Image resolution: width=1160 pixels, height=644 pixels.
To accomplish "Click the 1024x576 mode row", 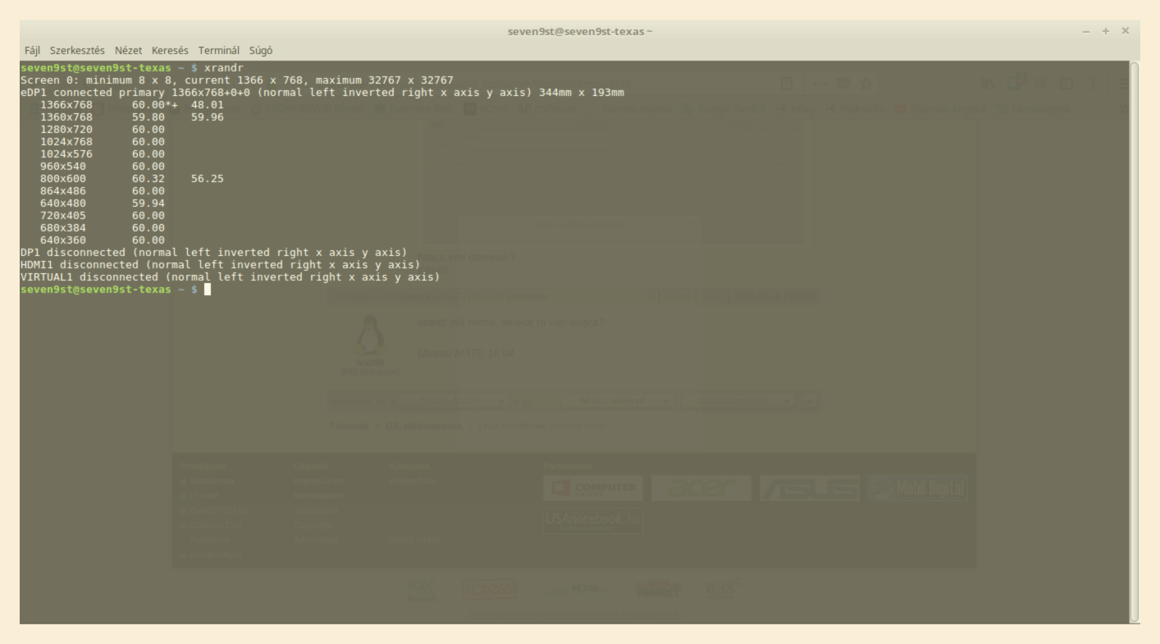I will (x=103, y=153).
